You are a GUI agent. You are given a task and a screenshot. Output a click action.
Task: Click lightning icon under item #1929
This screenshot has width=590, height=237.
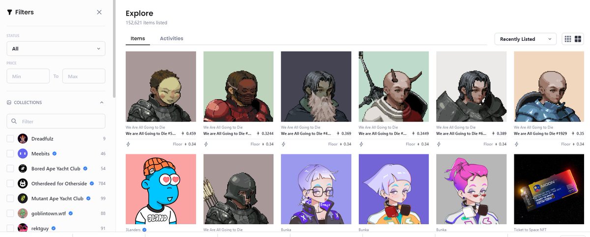pyautogui.click(x=517, y=144)
